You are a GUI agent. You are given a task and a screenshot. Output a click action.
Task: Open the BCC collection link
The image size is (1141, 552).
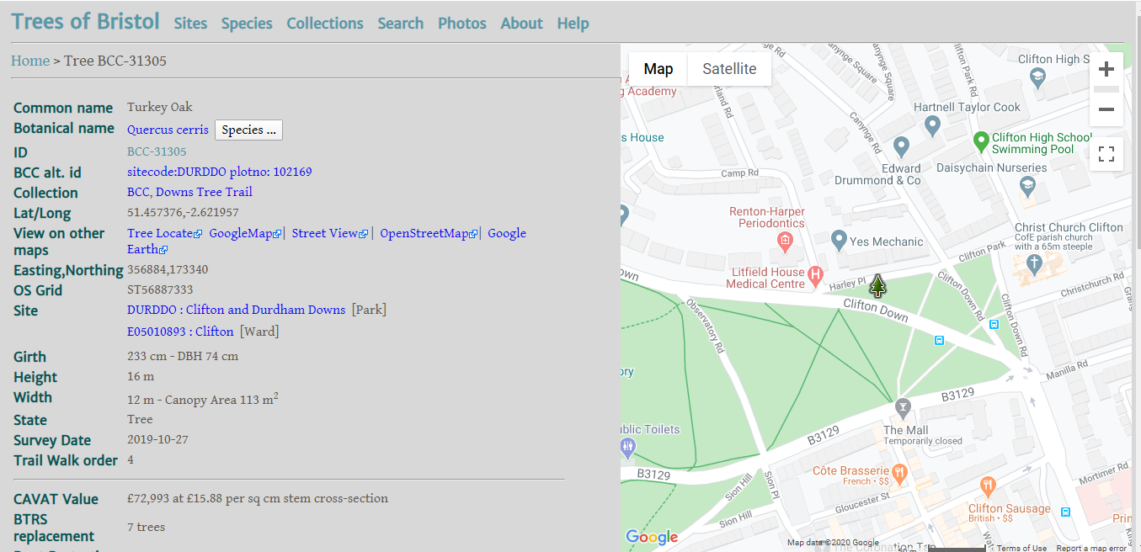[137, 192]
